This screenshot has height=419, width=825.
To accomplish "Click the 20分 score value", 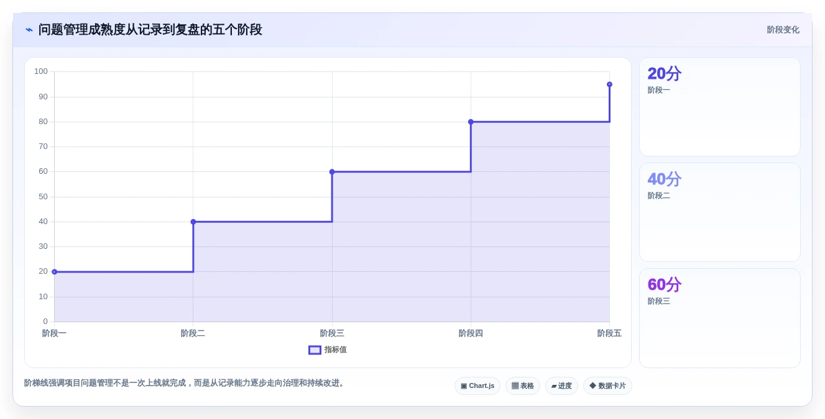I will [665, 73].
